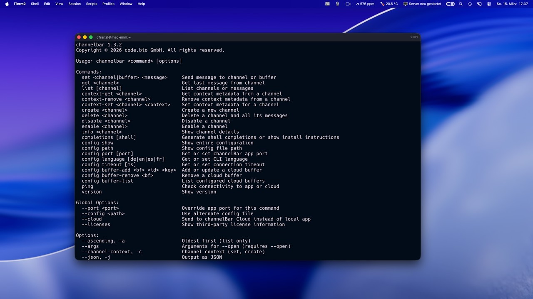Screen dimensions: 533x299
Task: Click the Copyright code.bio GmbH line
Action: [x=150, y=50]
